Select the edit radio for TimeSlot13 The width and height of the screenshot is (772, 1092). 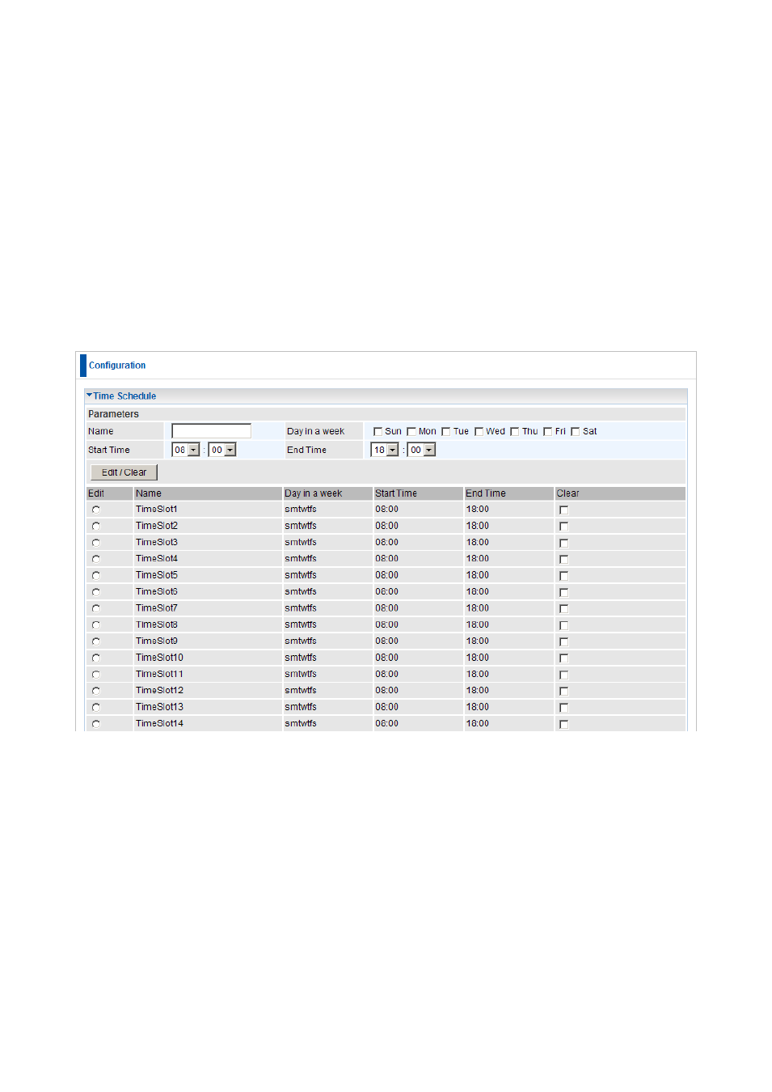point(96,708)
